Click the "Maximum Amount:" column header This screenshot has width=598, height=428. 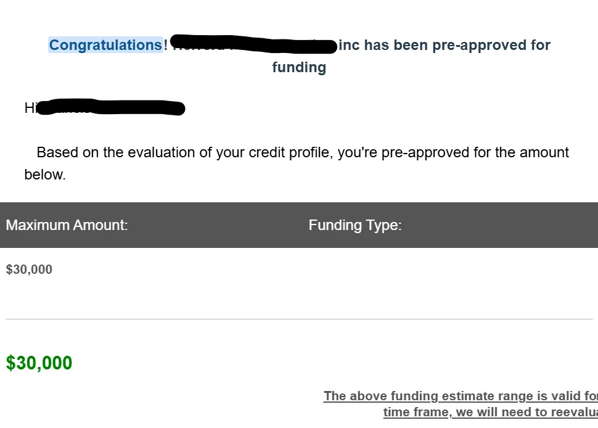(x=67, y=225)
